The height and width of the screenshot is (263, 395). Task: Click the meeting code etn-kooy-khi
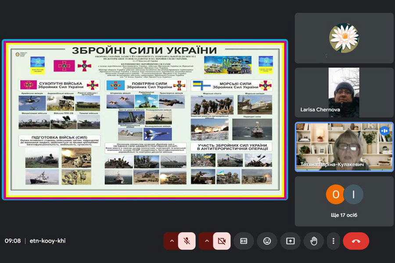coord(47,241)
